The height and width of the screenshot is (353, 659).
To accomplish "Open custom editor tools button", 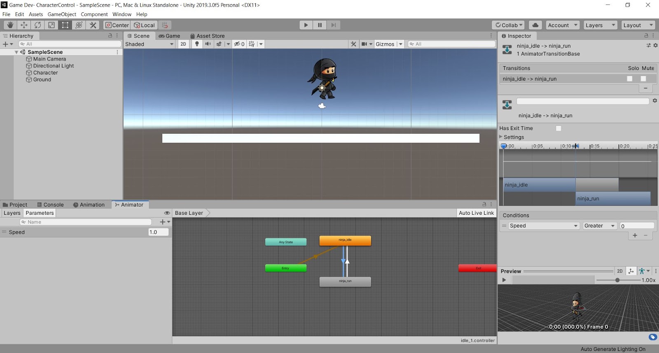I will coord(93,25).
